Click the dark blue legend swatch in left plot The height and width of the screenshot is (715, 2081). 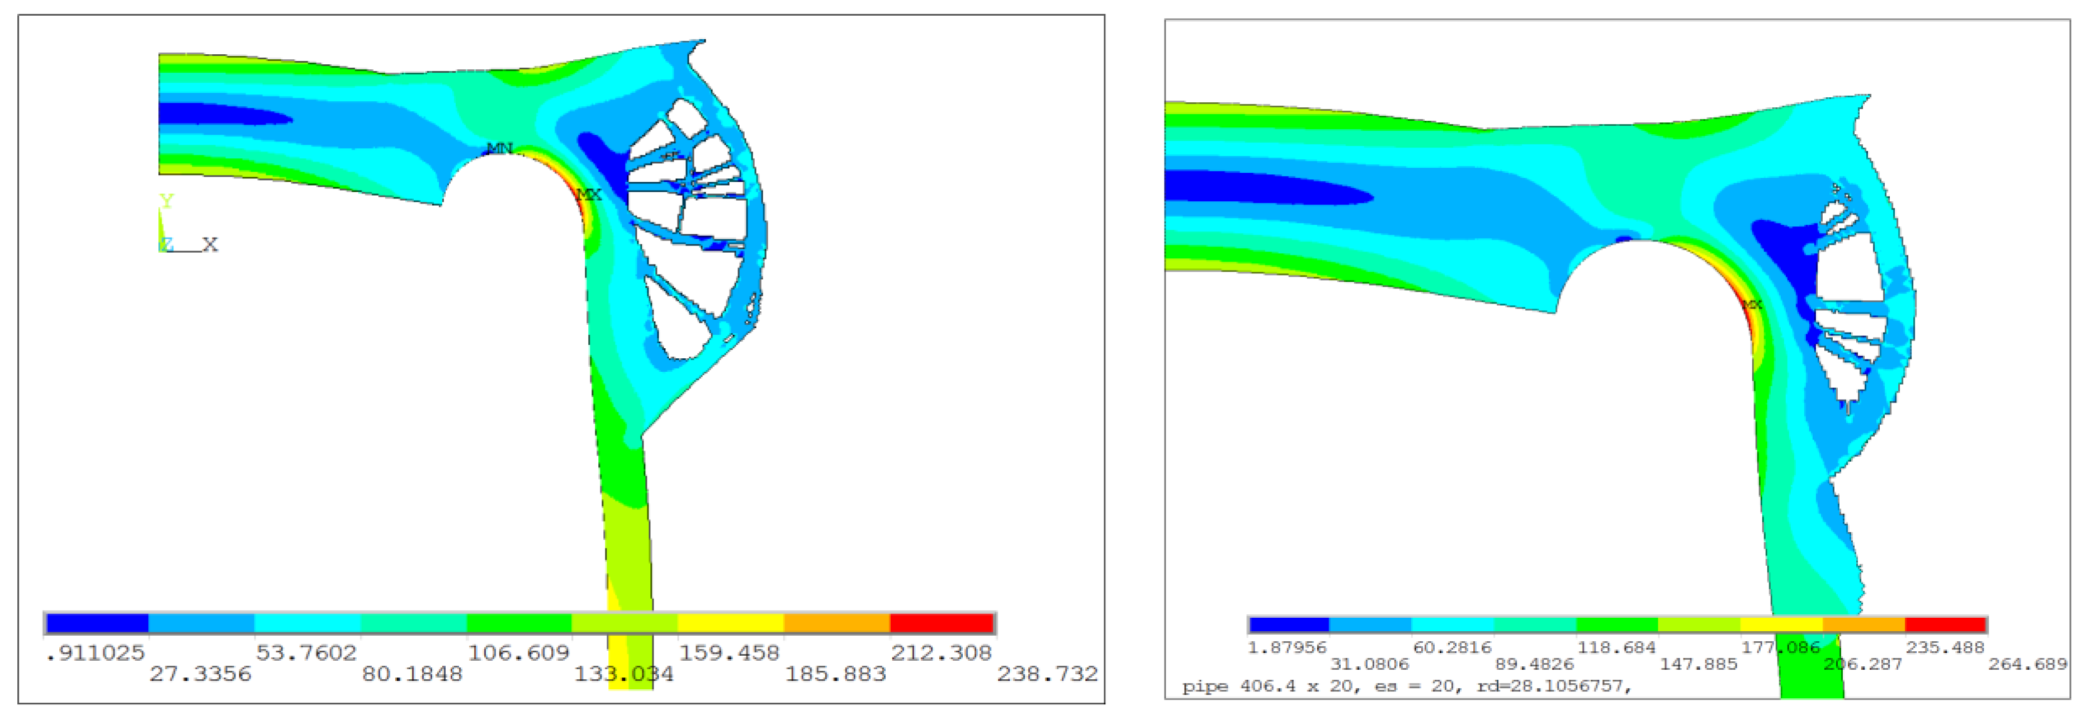(x=98, y=623)
